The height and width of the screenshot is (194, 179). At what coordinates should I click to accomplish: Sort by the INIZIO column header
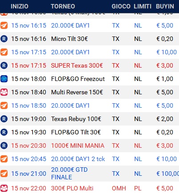click(x=20, y=6)
